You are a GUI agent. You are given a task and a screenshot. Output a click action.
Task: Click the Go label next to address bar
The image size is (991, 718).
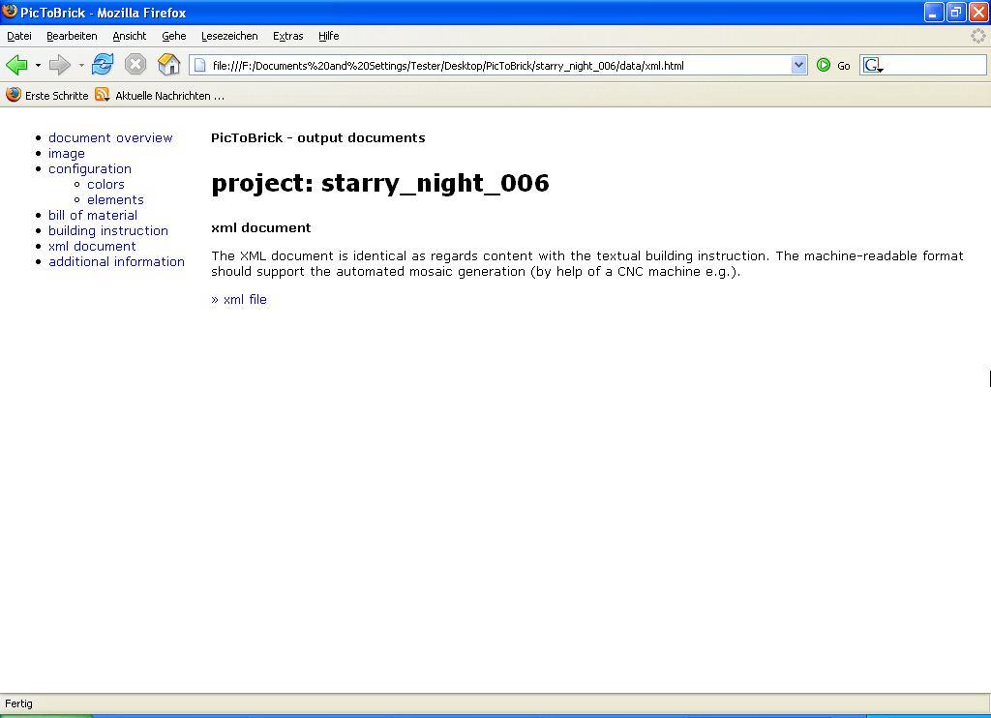844,66
